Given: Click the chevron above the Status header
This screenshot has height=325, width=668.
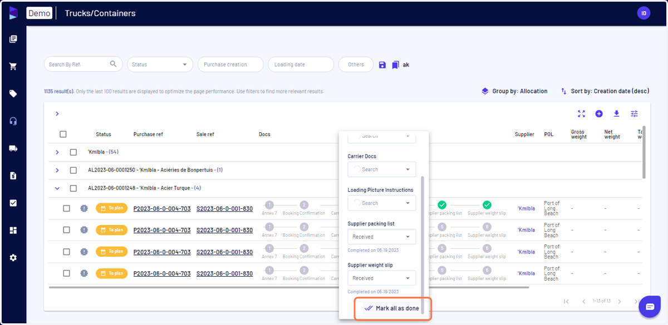Looking at the screenshot, I should click(x=57, y=113).
